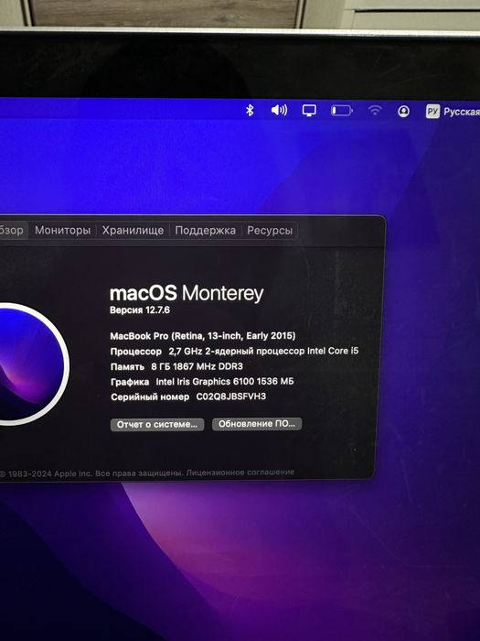Open the volume control in menu bar
Image resolution: width=480 pixels, height=641 pixels.
point(279,110)
